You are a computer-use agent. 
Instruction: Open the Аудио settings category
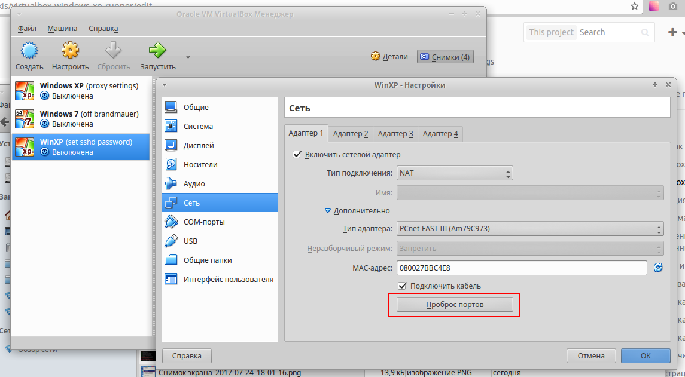tap(220, 183)
